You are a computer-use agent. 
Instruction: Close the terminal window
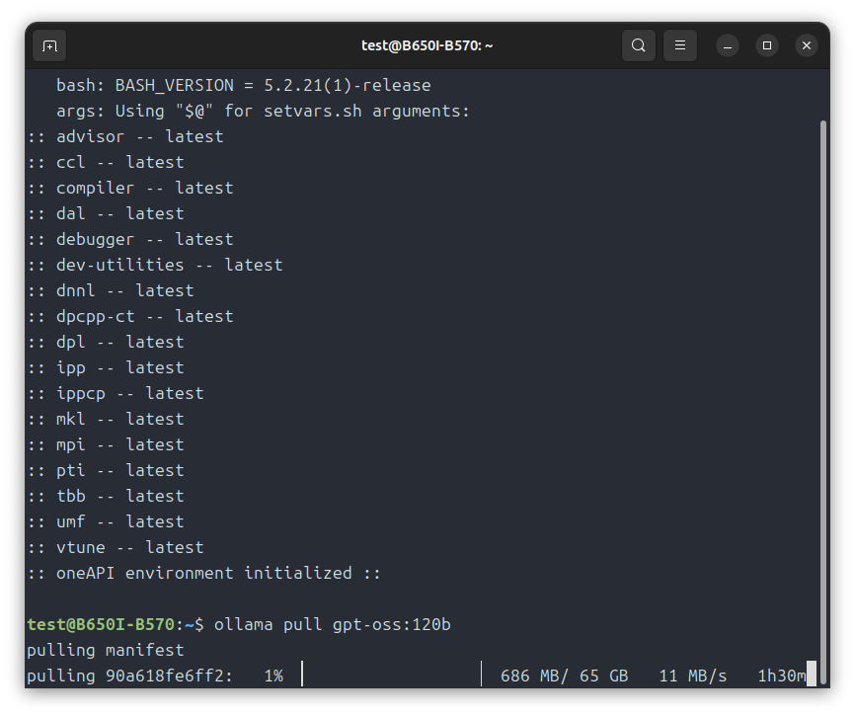coord(807,45)
